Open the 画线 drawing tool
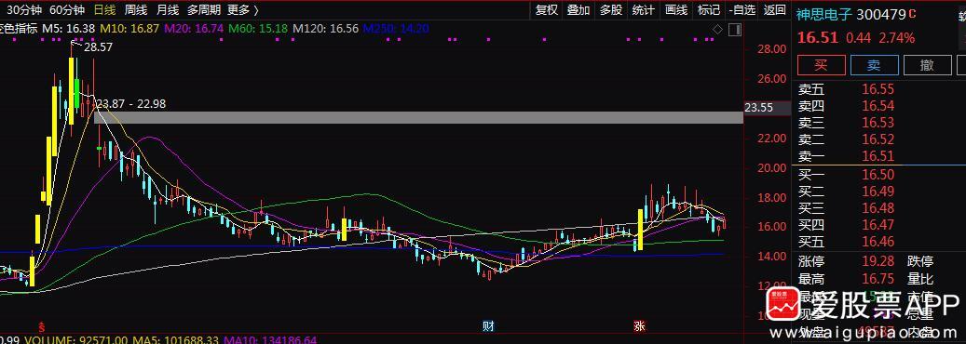The image size is (966, 344). pyautogui.click(x=676, y=10)
